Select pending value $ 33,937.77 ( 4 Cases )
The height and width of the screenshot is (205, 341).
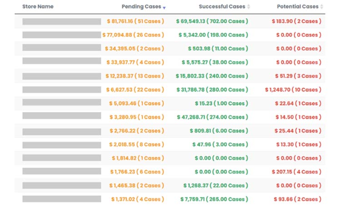point(135,62)
